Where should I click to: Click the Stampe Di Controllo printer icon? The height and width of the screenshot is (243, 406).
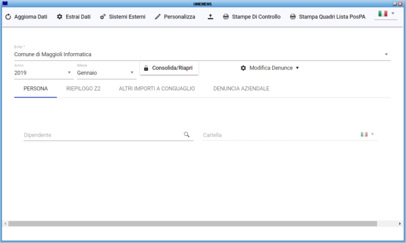tap(226, 17)
